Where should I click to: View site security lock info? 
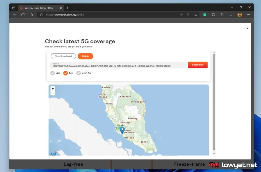(42, 15)
